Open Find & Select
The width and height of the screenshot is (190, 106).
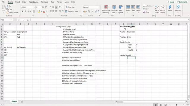pos(162,9)
